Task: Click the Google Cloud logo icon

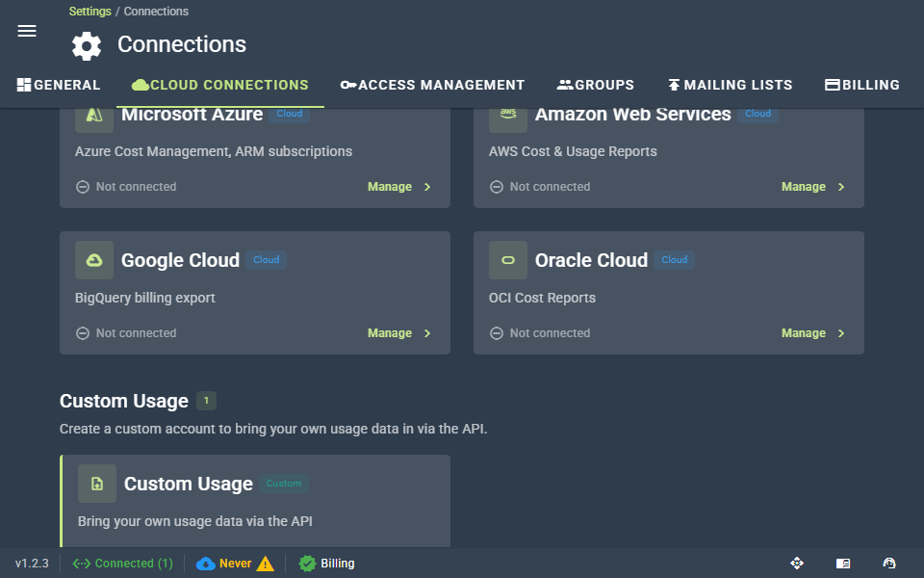Action: point(94,260)
